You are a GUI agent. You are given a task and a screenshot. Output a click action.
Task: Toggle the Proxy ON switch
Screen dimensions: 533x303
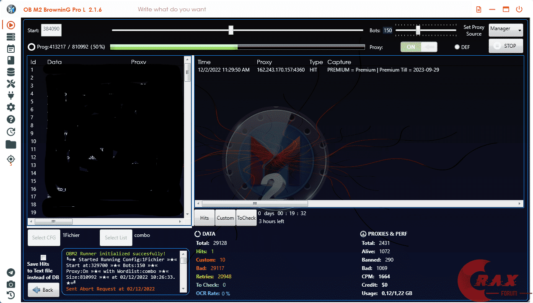click(419, 47)
